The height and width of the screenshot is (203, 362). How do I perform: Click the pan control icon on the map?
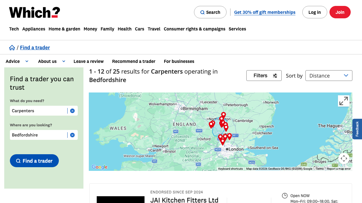click(344, 158)
